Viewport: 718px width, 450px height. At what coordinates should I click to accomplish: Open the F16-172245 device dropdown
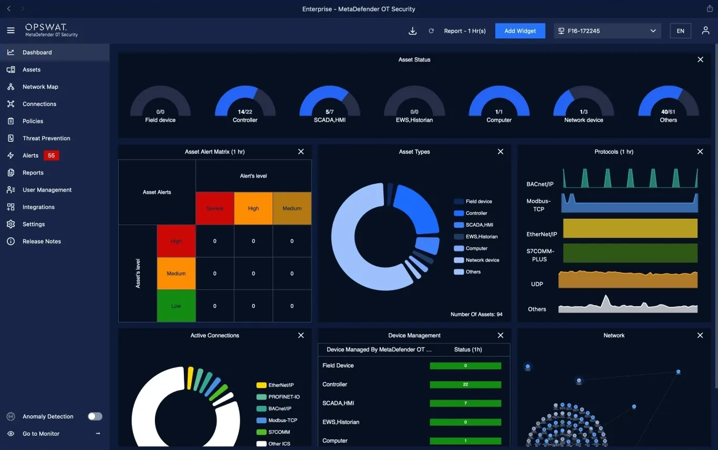click(608, 31)
